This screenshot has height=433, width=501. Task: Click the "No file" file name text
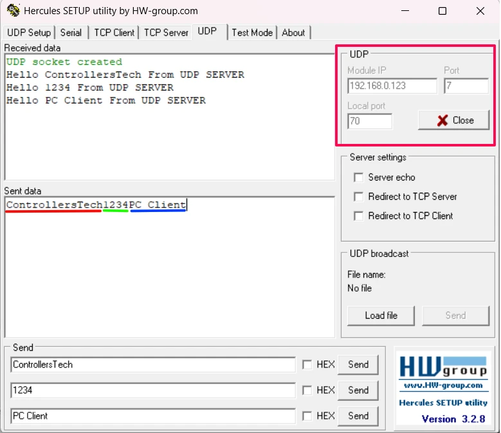click(360, 288)
